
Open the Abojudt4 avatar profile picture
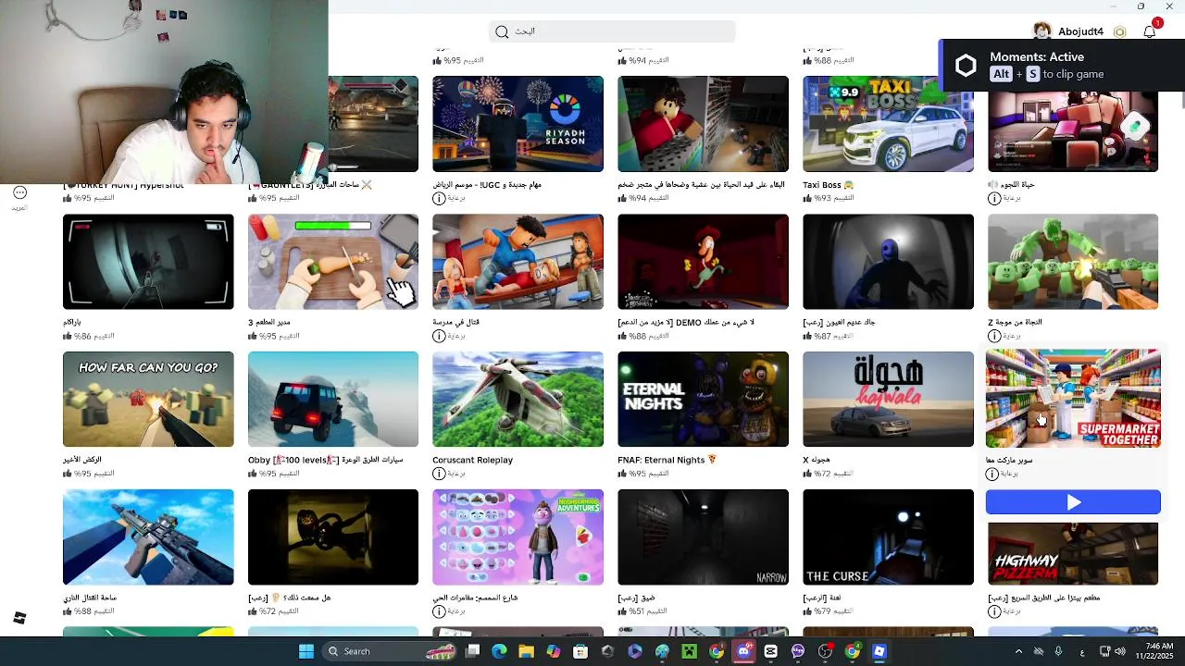1042,31
